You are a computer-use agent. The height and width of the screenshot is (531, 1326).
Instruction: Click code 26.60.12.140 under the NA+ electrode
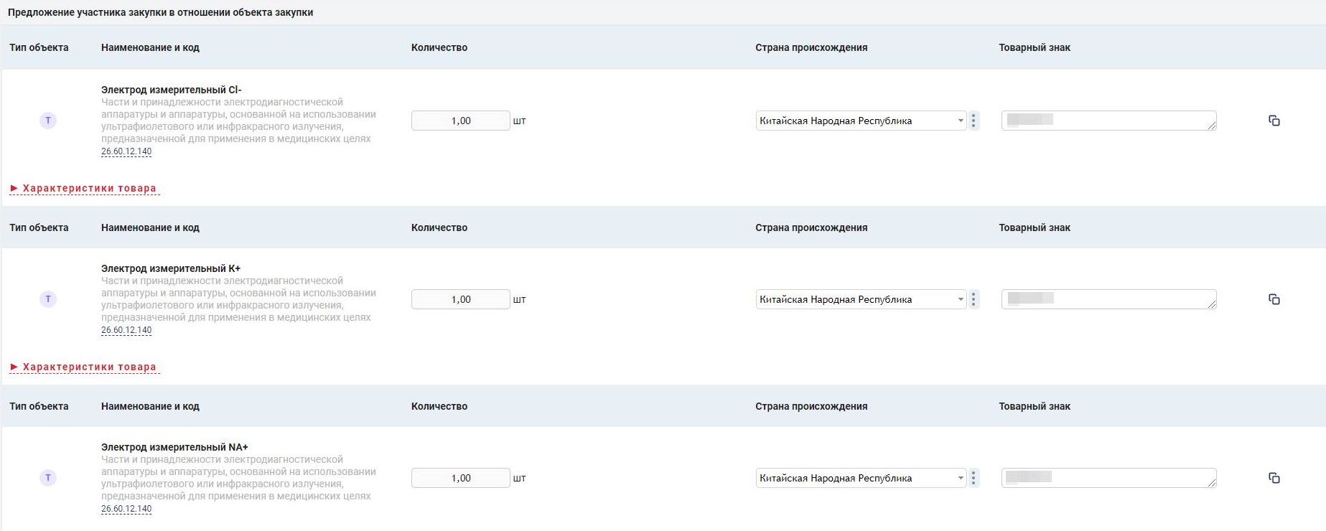point(126,509)
